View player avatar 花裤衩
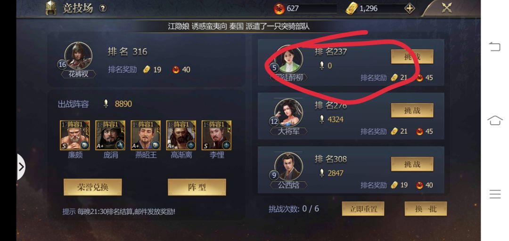This screenshot has width=509, height=241. click(78, 56)
